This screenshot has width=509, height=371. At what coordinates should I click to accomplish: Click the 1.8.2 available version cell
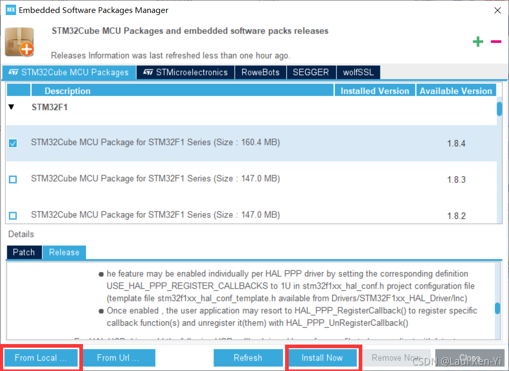[x=456, y=216]
